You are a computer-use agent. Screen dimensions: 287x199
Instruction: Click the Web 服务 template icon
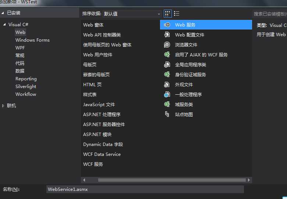pyautogui.click(x=167, y=25)
